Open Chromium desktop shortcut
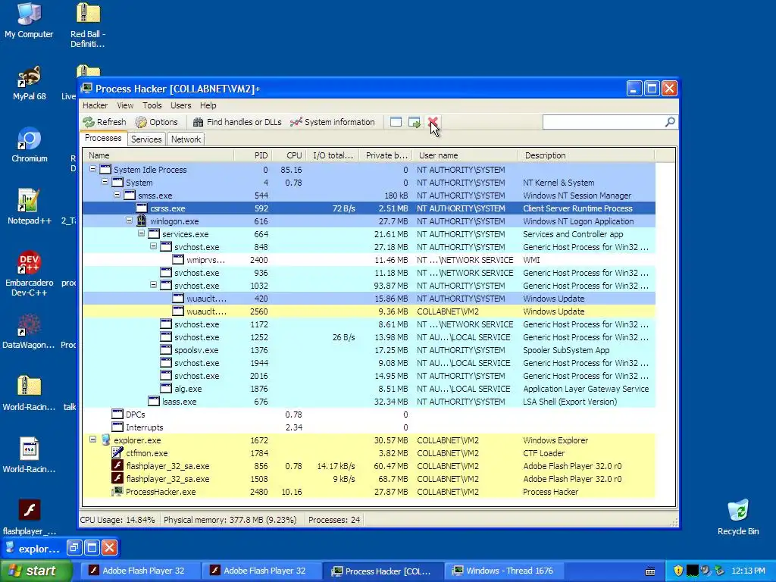The image size is (776, 582). (30, 145)
